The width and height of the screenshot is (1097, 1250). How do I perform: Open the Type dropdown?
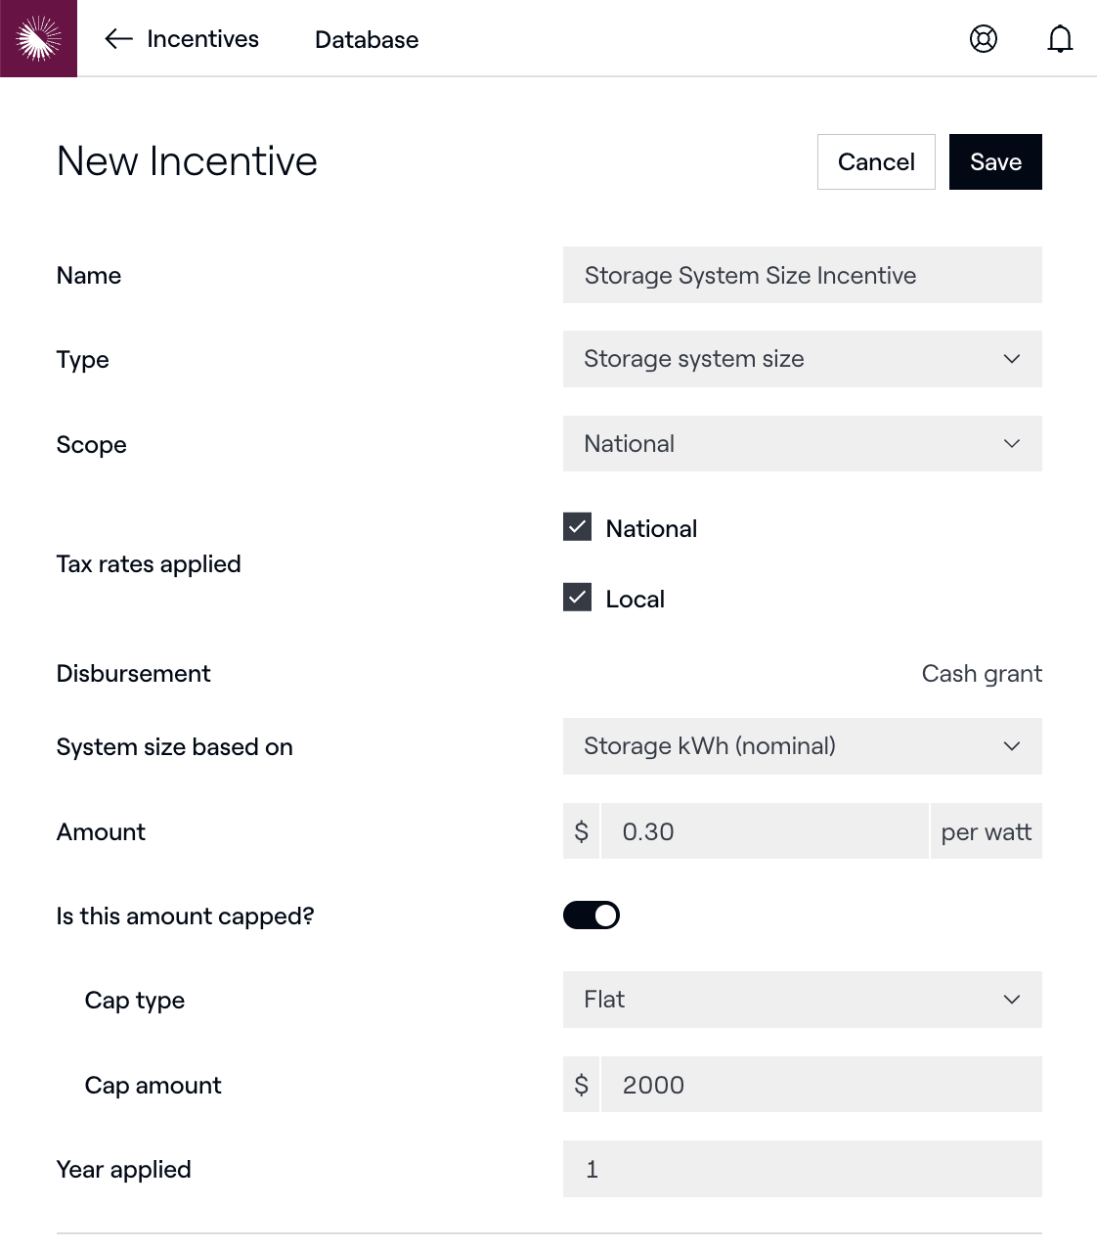[802, 359]
